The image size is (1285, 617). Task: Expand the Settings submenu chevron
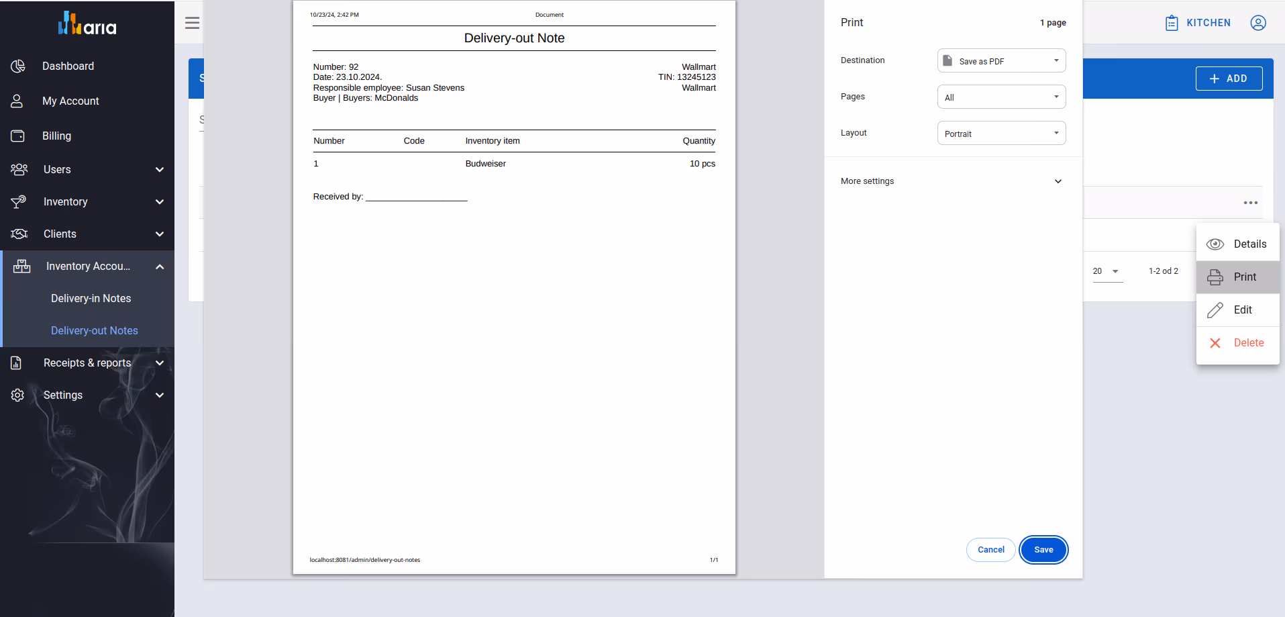point(160,395)
